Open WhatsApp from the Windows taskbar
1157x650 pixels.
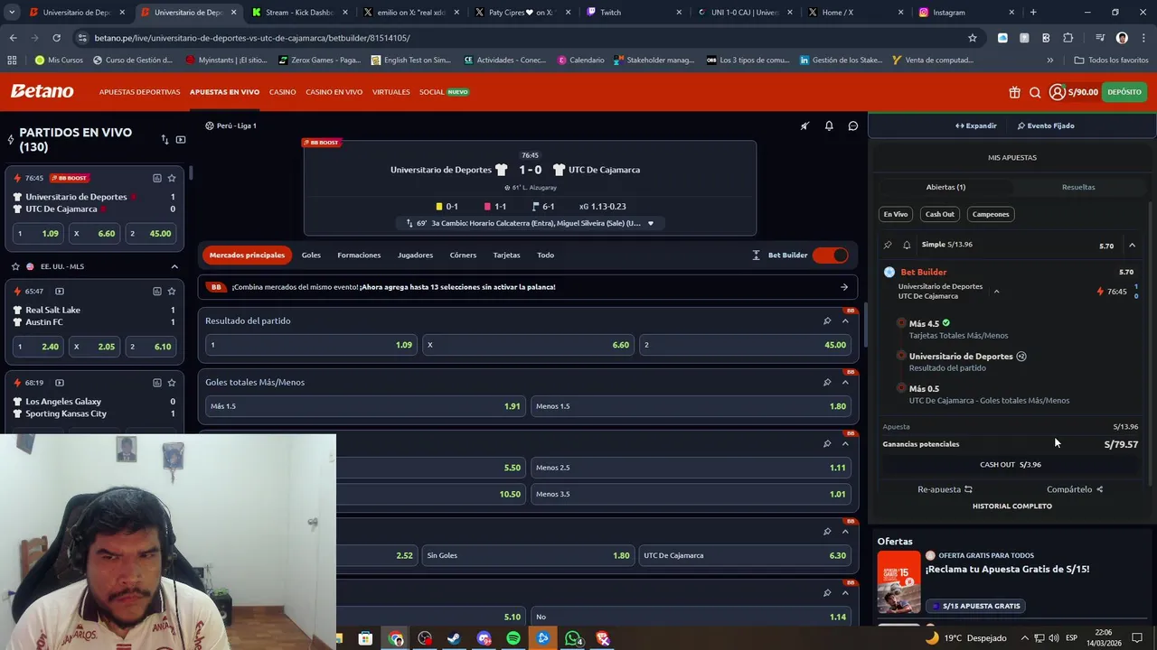[x=572, y=639]
